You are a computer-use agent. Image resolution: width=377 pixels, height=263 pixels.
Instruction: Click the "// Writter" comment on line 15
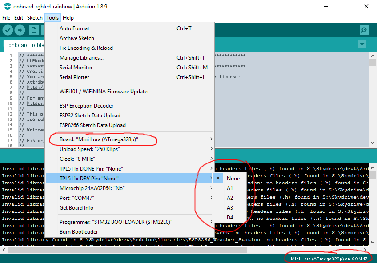pos(32,130)
